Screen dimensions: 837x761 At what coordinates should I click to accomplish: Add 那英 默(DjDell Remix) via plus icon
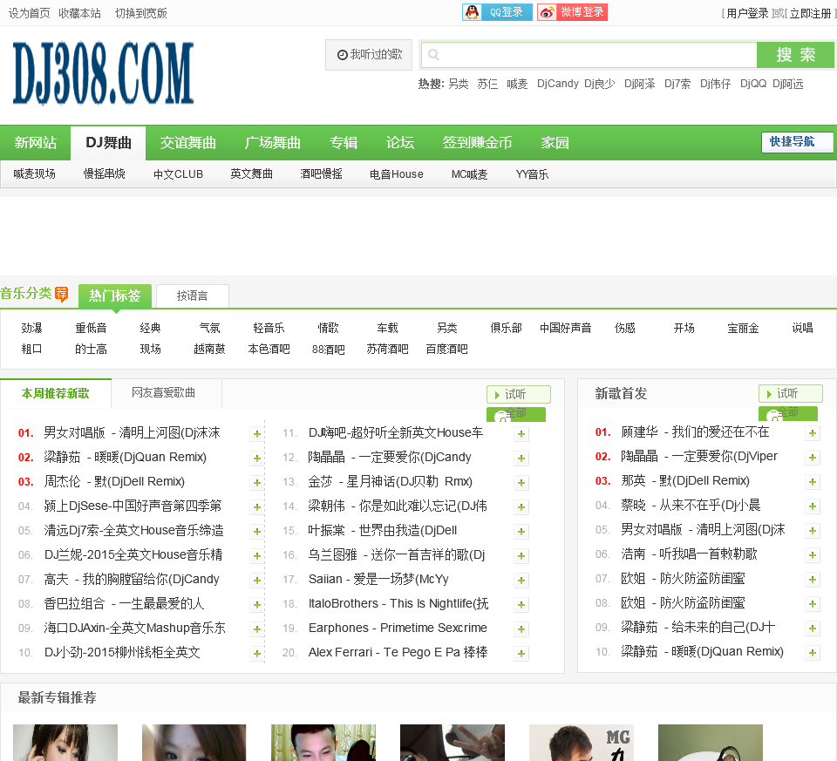[x=813, y=482]
